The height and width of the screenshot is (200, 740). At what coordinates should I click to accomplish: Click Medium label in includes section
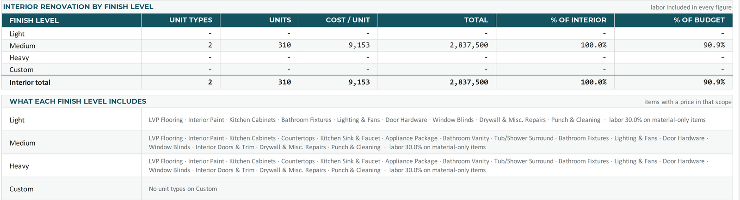[x=22, y=143]
